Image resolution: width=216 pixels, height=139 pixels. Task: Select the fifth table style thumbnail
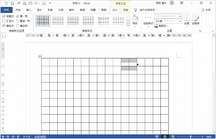[x=103, y=20]
